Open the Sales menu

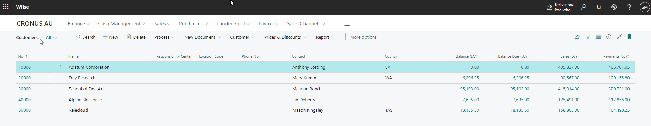tap(162, 24)
